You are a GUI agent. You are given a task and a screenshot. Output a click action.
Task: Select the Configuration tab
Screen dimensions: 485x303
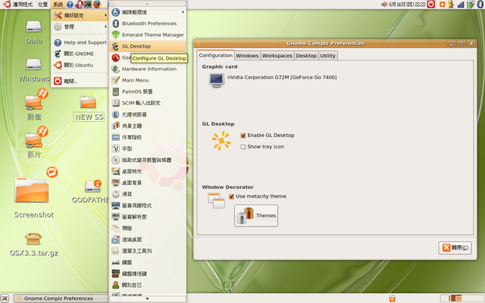[215, 55]
